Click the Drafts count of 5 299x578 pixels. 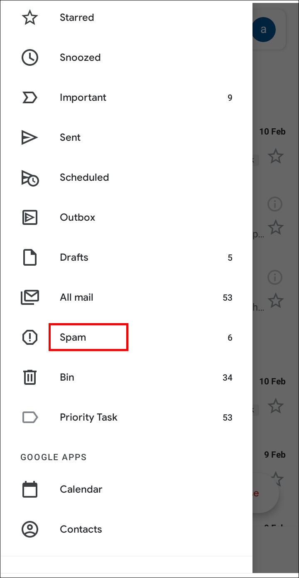coord(230,258)
